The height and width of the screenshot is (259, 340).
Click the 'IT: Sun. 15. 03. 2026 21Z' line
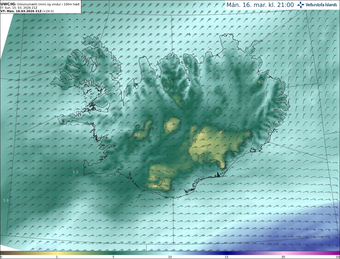click(19, 8)
